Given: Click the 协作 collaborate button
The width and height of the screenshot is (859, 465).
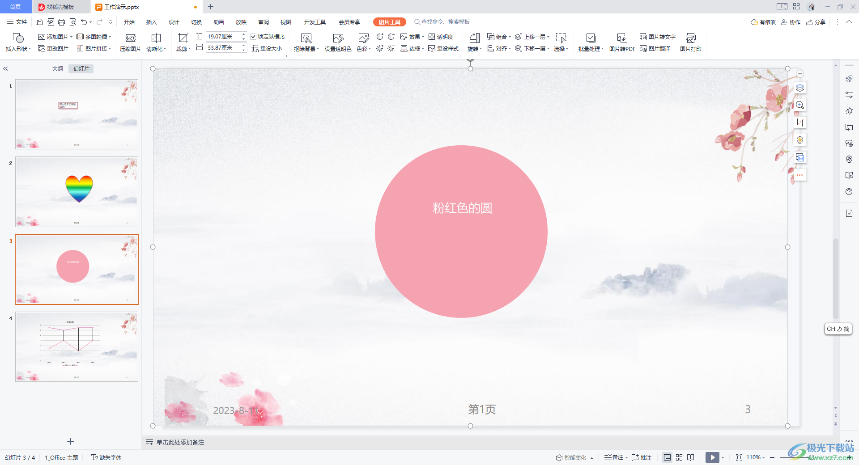Looking at the screenshot, I should coord(791,22).
